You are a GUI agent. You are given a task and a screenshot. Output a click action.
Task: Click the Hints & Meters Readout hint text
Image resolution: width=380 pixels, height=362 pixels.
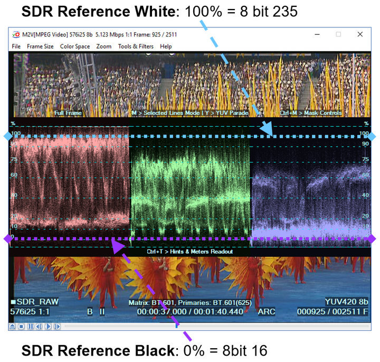(x=190, y=252)
